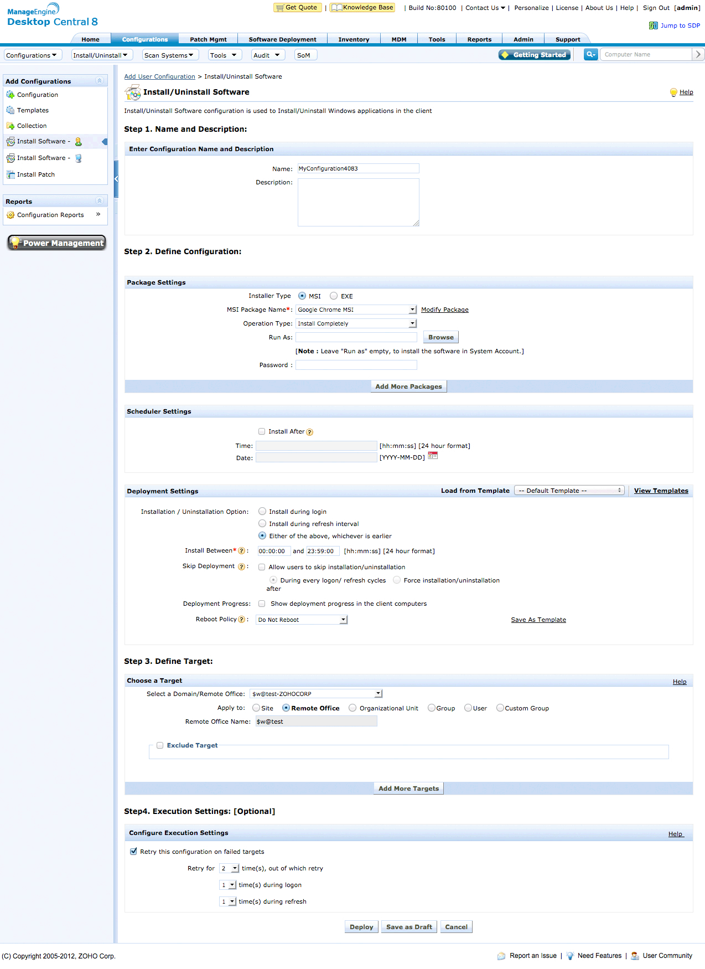705x969 pixels.
Task: Click the Reboot Policy help icon
Action: [x=241, y=620]
